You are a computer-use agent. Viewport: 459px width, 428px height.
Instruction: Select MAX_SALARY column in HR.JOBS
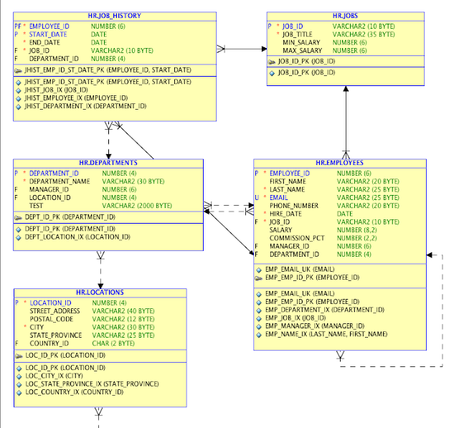[302, 51]
